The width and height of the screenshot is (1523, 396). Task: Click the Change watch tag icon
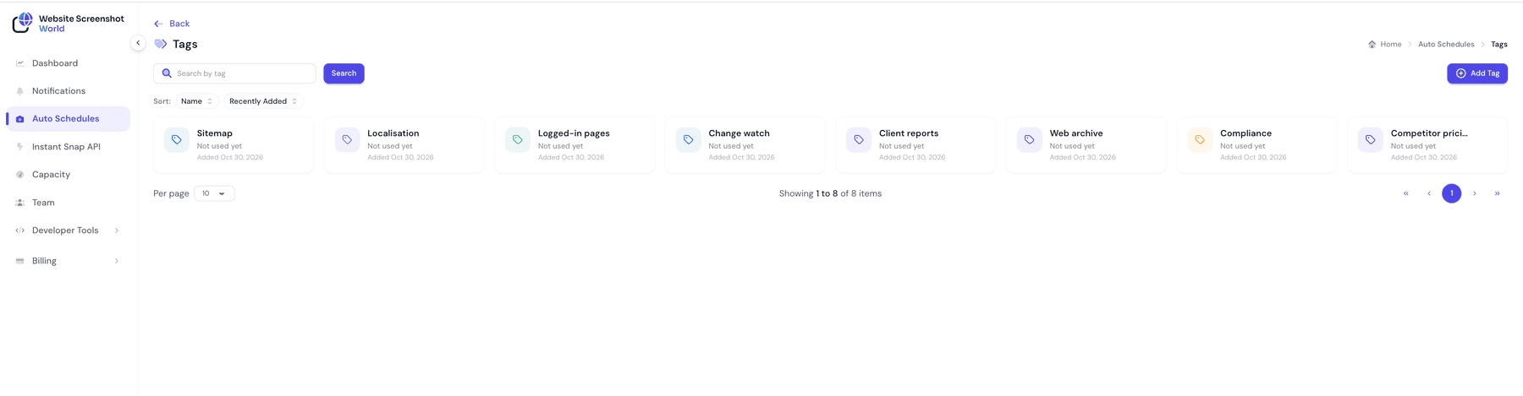click(x=688, y=139)
